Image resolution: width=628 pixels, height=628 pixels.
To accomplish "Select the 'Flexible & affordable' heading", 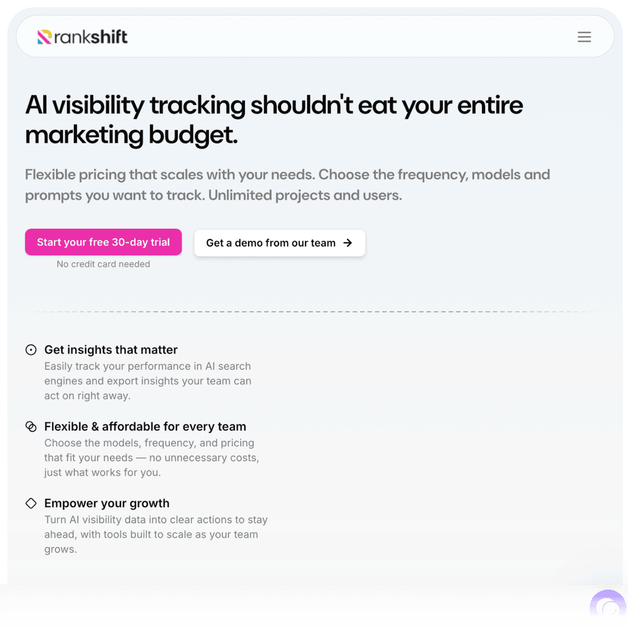I will pos(145,427).
